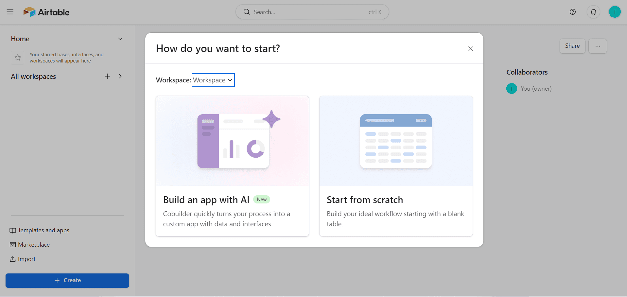Click 'Your starred bases, interfaces' hint text
Screen dimensions: 627x297
[x=67, y=58]
